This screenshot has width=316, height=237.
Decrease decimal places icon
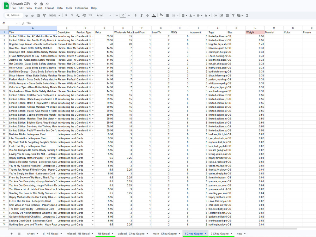(x=78, y=15)
